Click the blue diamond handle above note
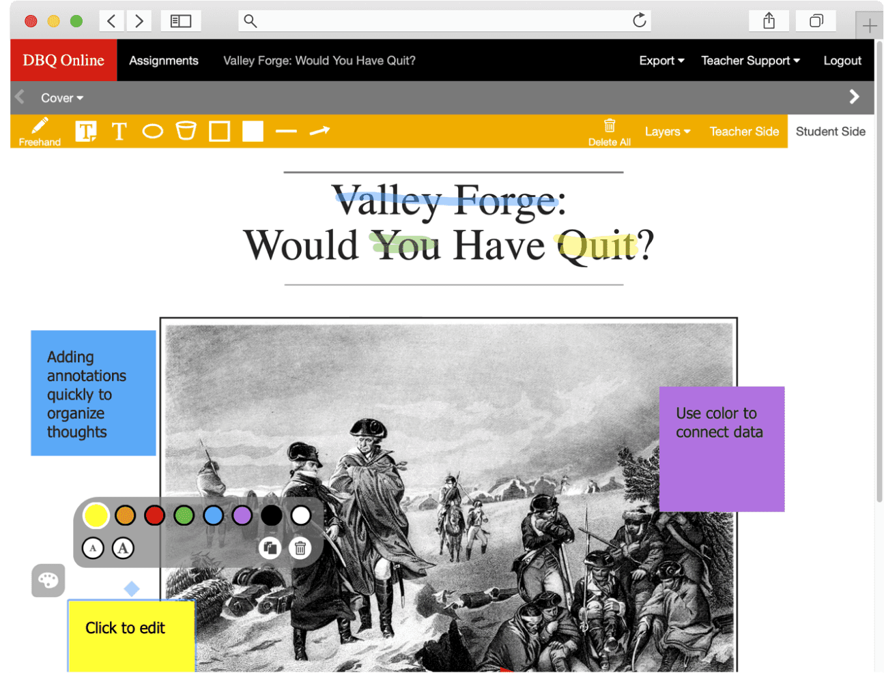884x673 pixels. click(x=132, y=588)
